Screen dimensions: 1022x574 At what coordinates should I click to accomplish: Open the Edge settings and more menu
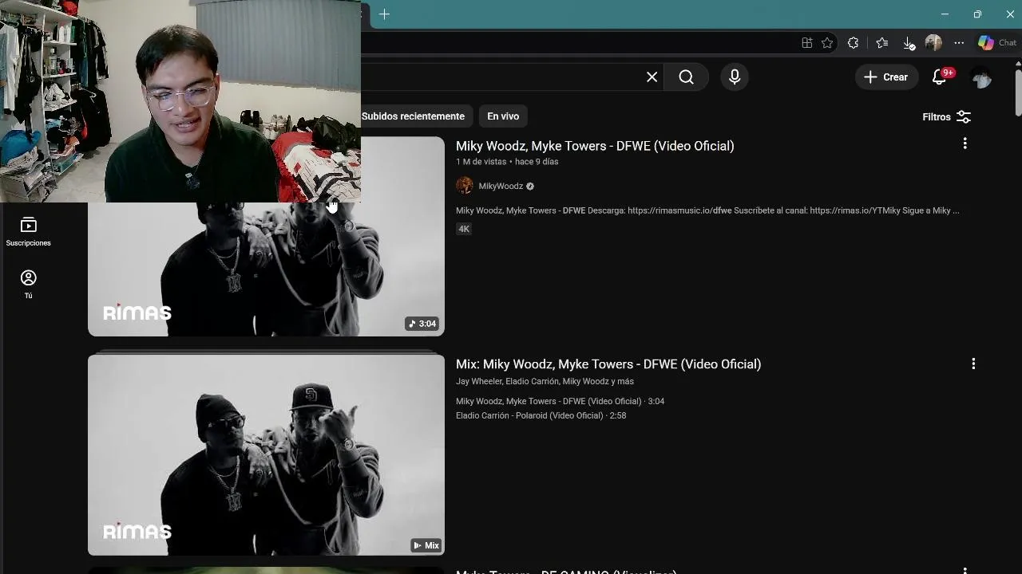tap(959, 43)
